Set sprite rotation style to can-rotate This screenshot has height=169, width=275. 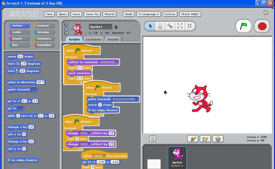tap(66, 24)
